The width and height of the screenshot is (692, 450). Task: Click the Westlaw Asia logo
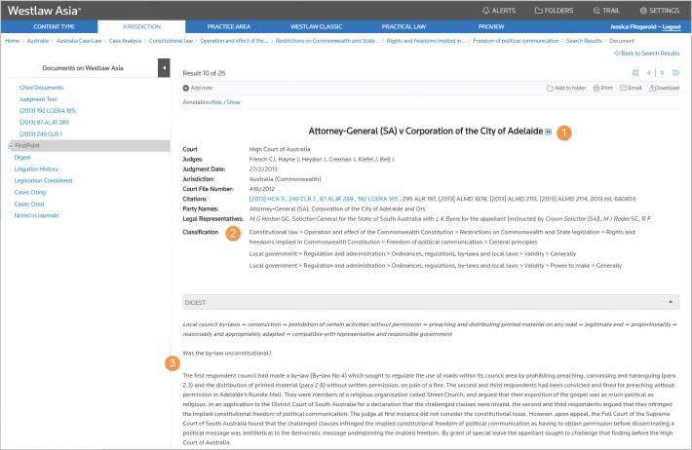point(44,10)
